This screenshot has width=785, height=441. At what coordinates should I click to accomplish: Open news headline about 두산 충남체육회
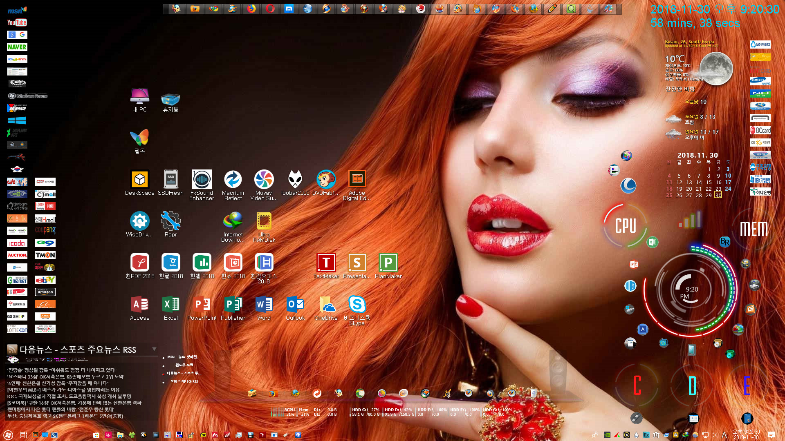(x=65, y=416)
